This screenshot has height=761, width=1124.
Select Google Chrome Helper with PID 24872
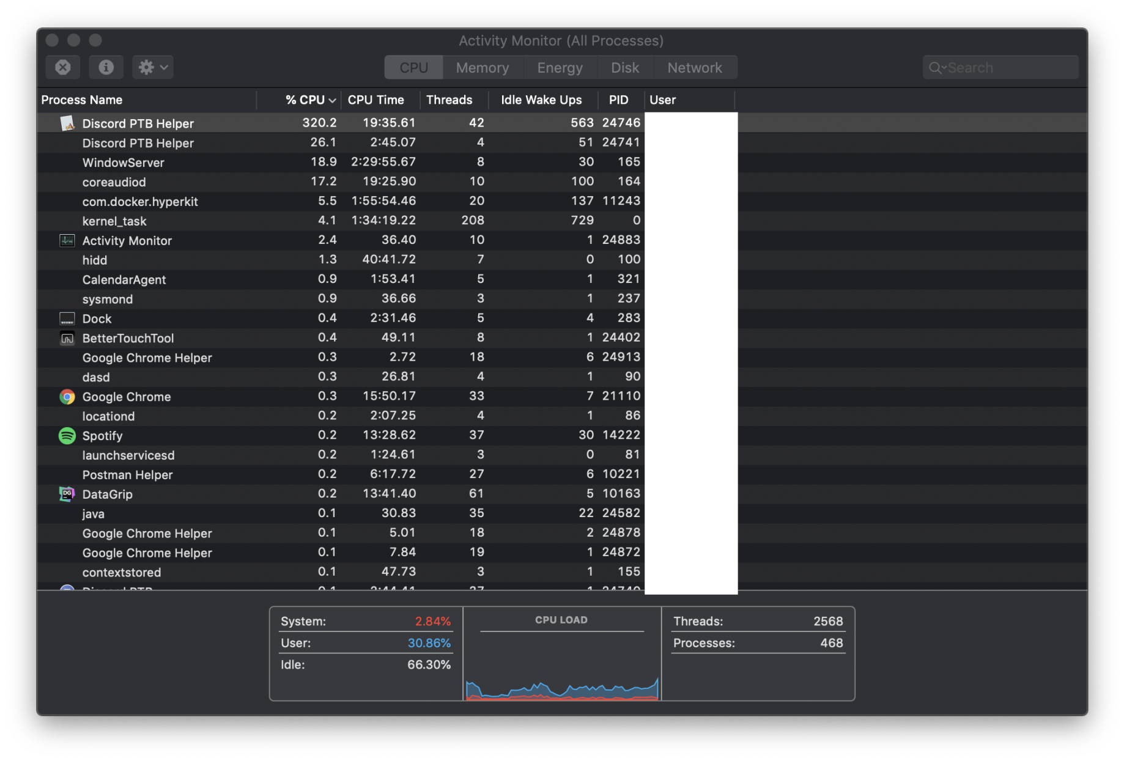pos(562,553)
